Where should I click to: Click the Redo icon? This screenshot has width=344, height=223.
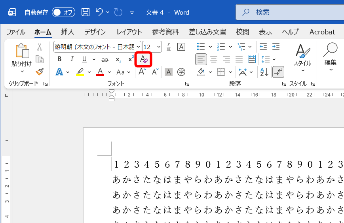click(x=118, y=12)
